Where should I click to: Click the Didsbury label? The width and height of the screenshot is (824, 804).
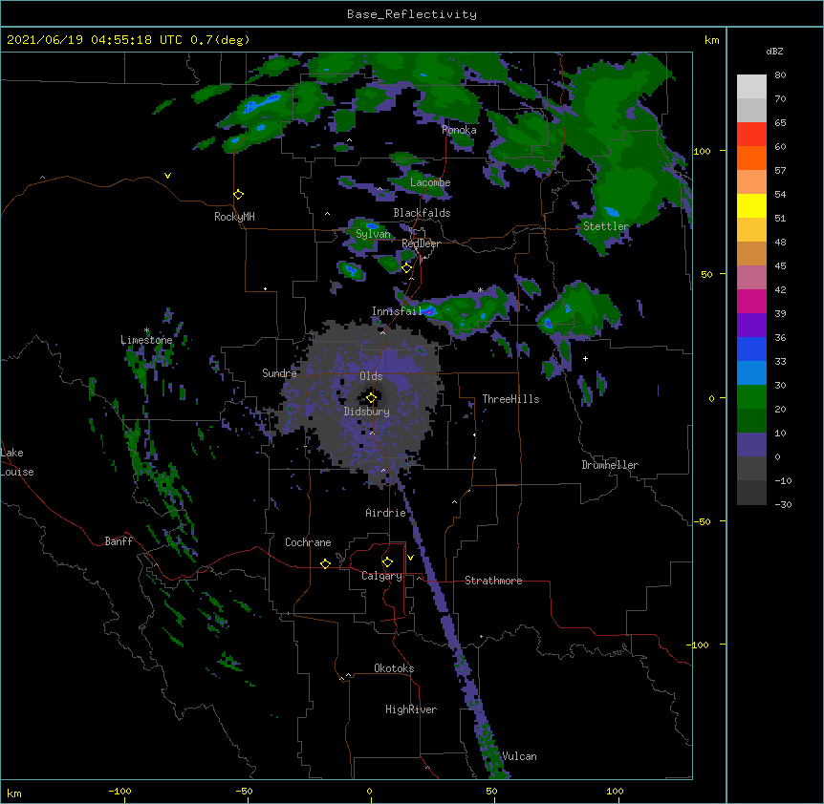(367, 412)
